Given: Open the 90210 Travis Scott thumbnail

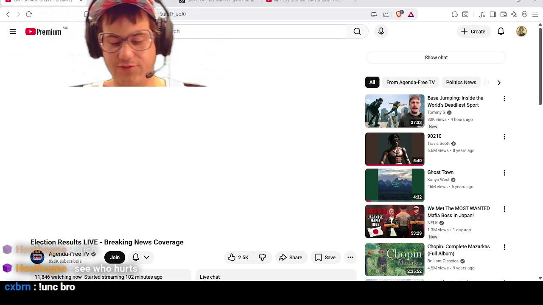Looking at the screenshot, I should point(395,149).
